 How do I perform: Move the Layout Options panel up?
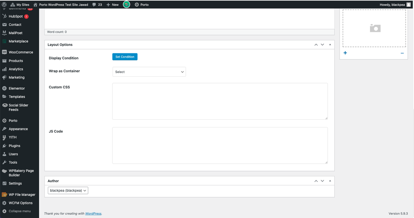point(316,45)
